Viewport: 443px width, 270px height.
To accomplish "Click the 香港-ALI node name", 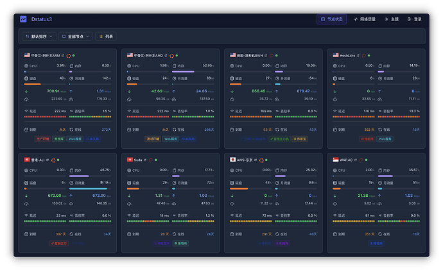I will point(38,160).
